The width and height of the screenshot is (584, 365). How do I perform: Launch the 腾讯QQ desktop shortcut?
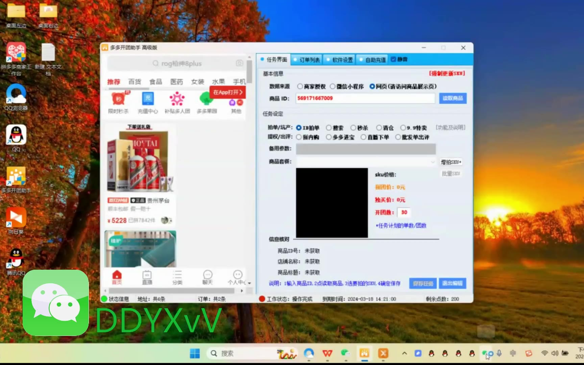(x=16, y=259)
